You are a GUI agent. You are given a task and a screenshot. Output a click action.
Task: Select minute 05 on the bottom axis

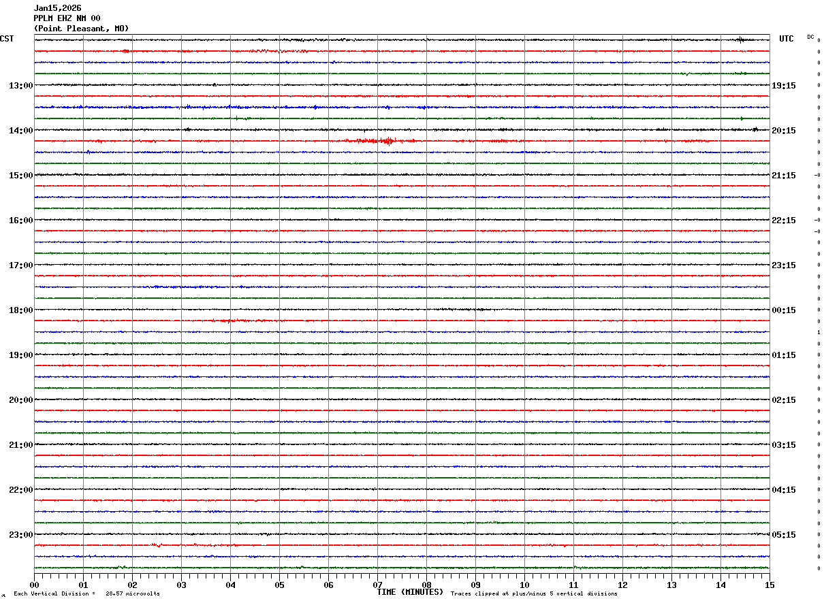click(279, 585)
